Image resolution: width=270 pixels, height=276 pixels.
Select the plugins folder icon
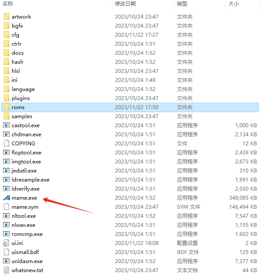point(6,98)
